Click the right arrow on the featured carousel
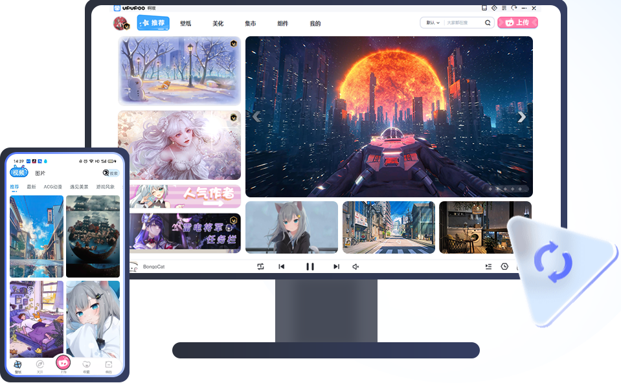The height and width of the screenshot is (383, 621). point(521,116)
